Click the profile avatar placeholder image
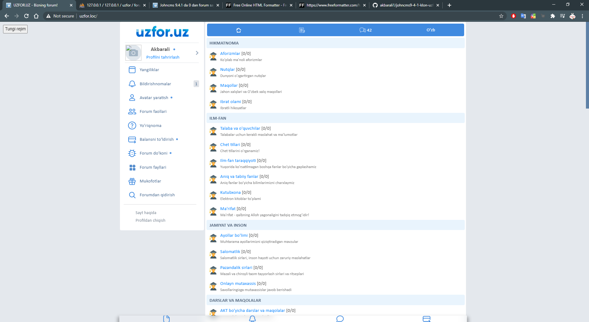Screen dimensions: 589x322 coord(133,53)
